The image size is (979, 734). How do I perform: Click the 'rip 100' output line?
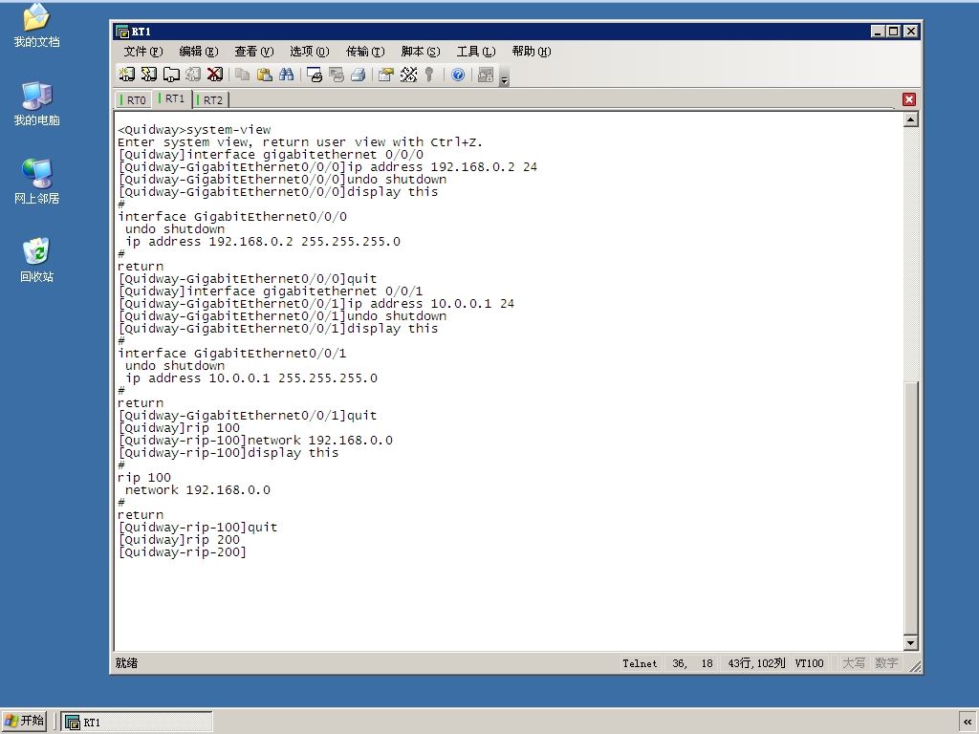click(144, 478)
